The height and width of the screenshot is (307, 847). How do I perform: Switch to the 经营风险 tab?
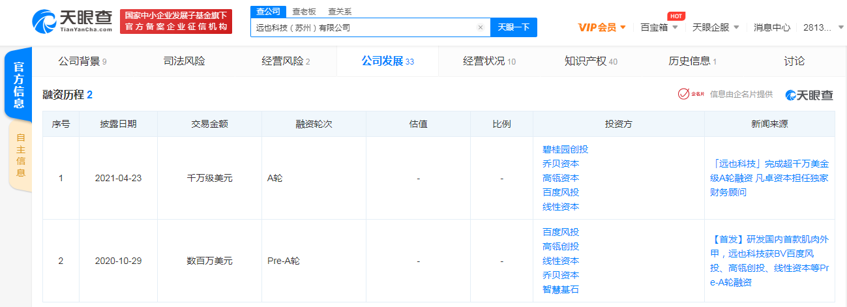coord(286,61)
